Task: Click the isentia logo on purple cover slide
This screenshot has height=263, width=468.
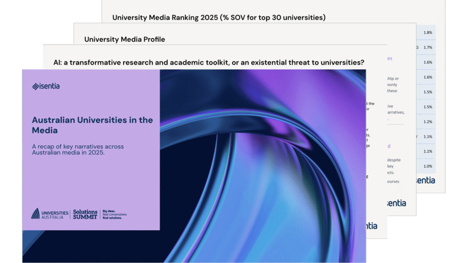Action: pyautogui.click(x=46, y=86)
